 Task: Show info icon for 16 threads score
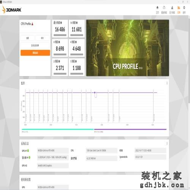point(77,23)
